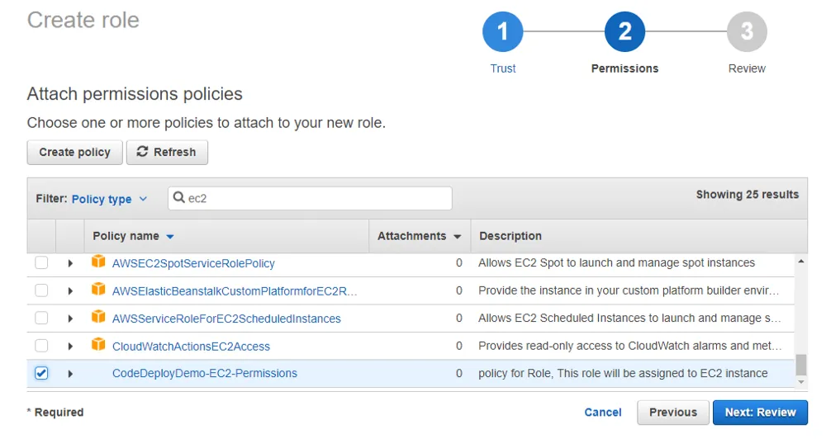Click the policy list vertical scrollbar thumb
The image size is (826, 439).
[800, 365]
